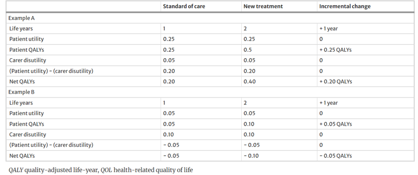Select the '0.5' Patient QALYs cell
This screenshot has width=418, height=175.
247,50
